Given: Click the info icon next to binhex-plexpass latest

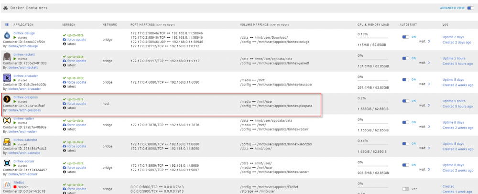Looking at the screenshot, I should [x=65, y=108].
